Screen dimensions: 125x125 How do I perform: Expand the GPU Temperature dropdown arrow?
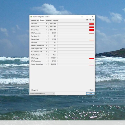tap(47, 33)
